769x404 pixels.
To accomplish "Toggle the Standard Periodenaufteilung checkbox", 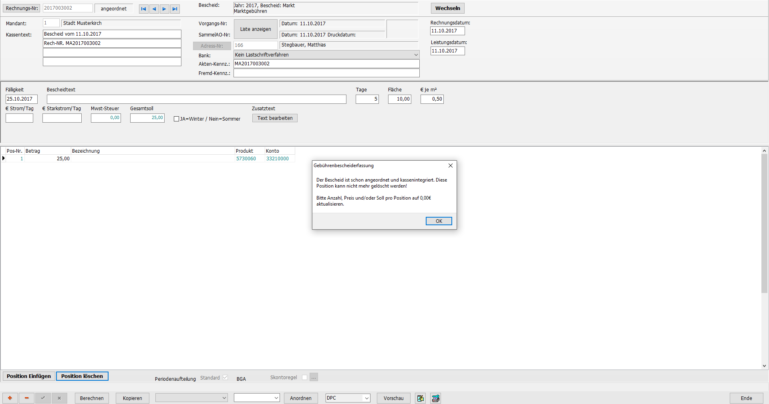I will [x=225, y=378].
